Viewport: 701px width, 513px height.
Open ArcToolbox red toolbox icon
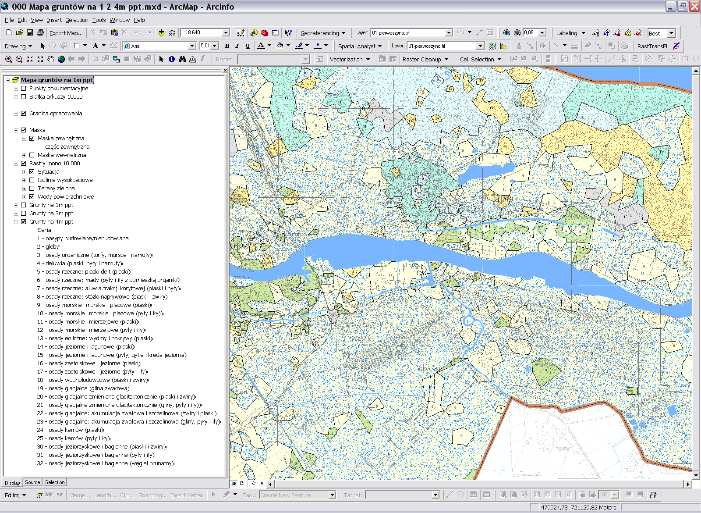coord(265,33)
